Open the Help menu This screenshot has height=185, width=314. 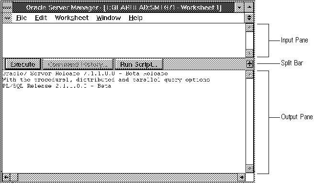[x=135, y=18]
